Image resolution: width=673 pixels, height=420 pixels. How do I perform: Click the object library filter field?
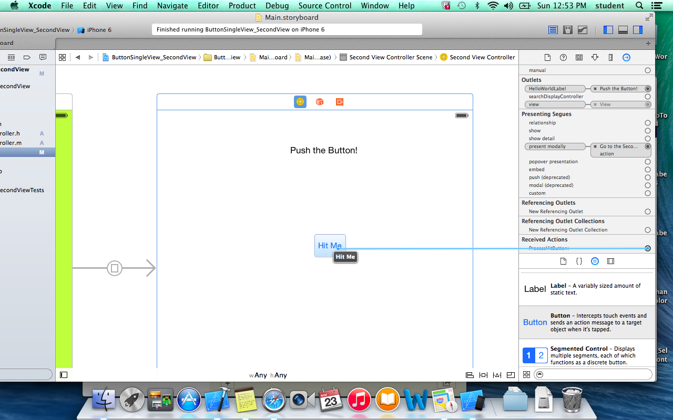click(593, 374)
